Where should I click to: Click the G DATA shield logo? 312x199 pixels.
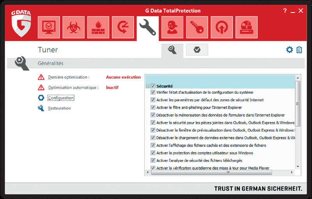[x=21, y=23]
